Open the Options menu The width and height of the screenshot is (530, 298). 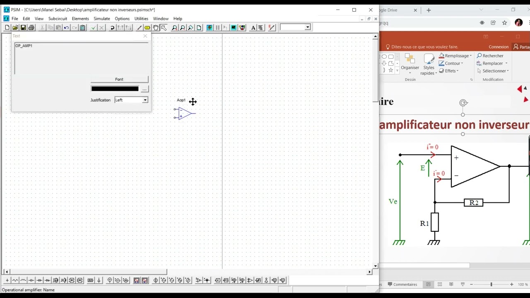122,19
